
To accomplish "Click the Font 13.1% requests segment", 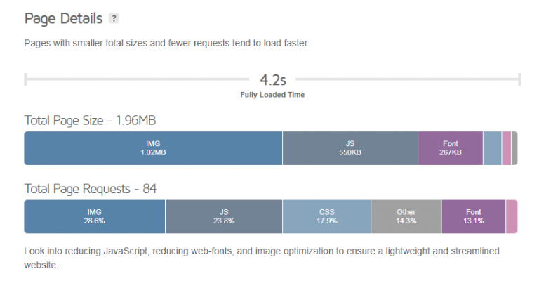I will click(x=473, y=216).
